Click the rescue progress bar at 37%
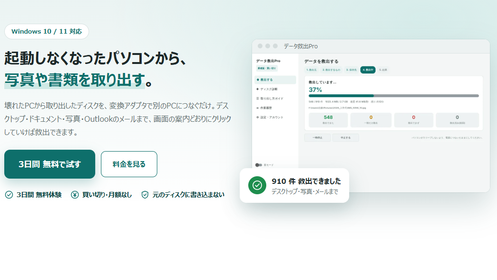Screen dimensions: 497x280 click(394, 96)
